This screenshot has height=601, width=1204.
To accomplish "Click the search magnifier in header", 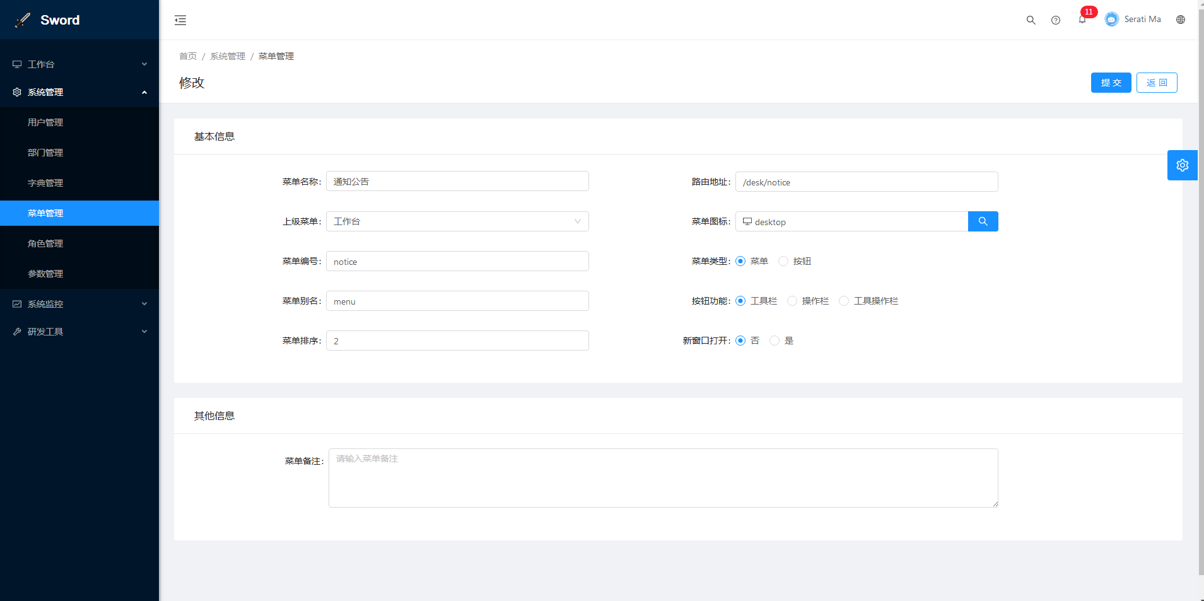I will (x=1031, y=20).
